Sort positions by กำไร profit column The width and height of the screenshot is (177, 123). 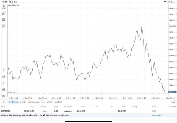pyautogui.click(x=154, y=106)
